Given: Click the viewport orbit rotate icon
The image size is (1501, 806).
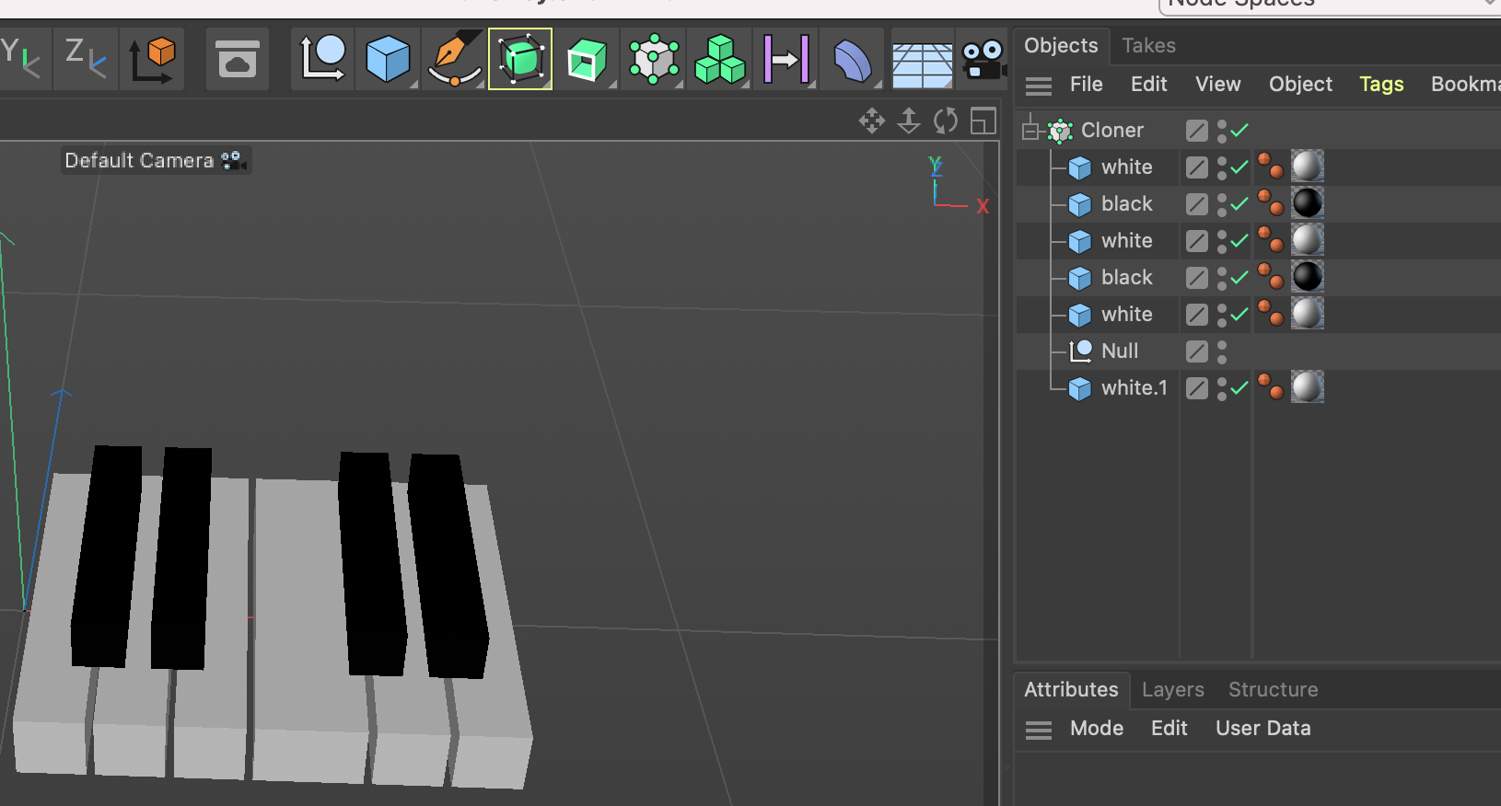Looking at the screenshot, I should (946, 121).
